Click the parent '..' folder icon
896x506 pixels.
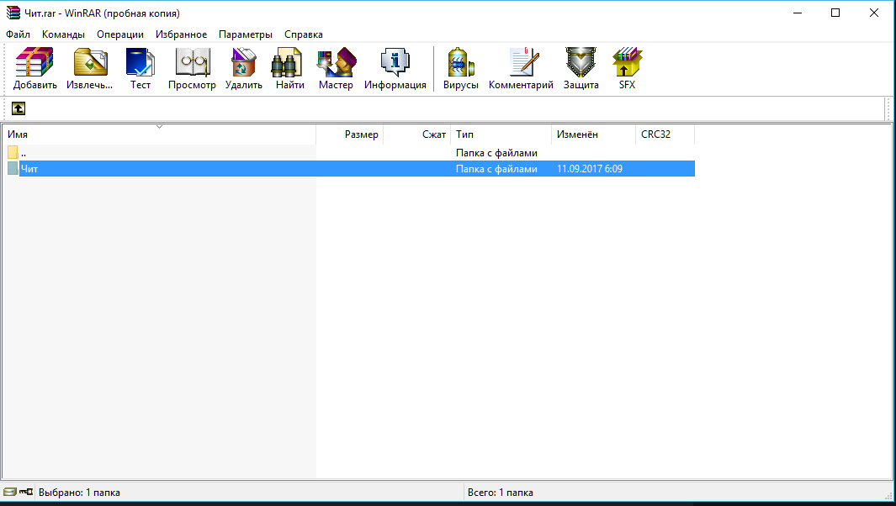13,152
